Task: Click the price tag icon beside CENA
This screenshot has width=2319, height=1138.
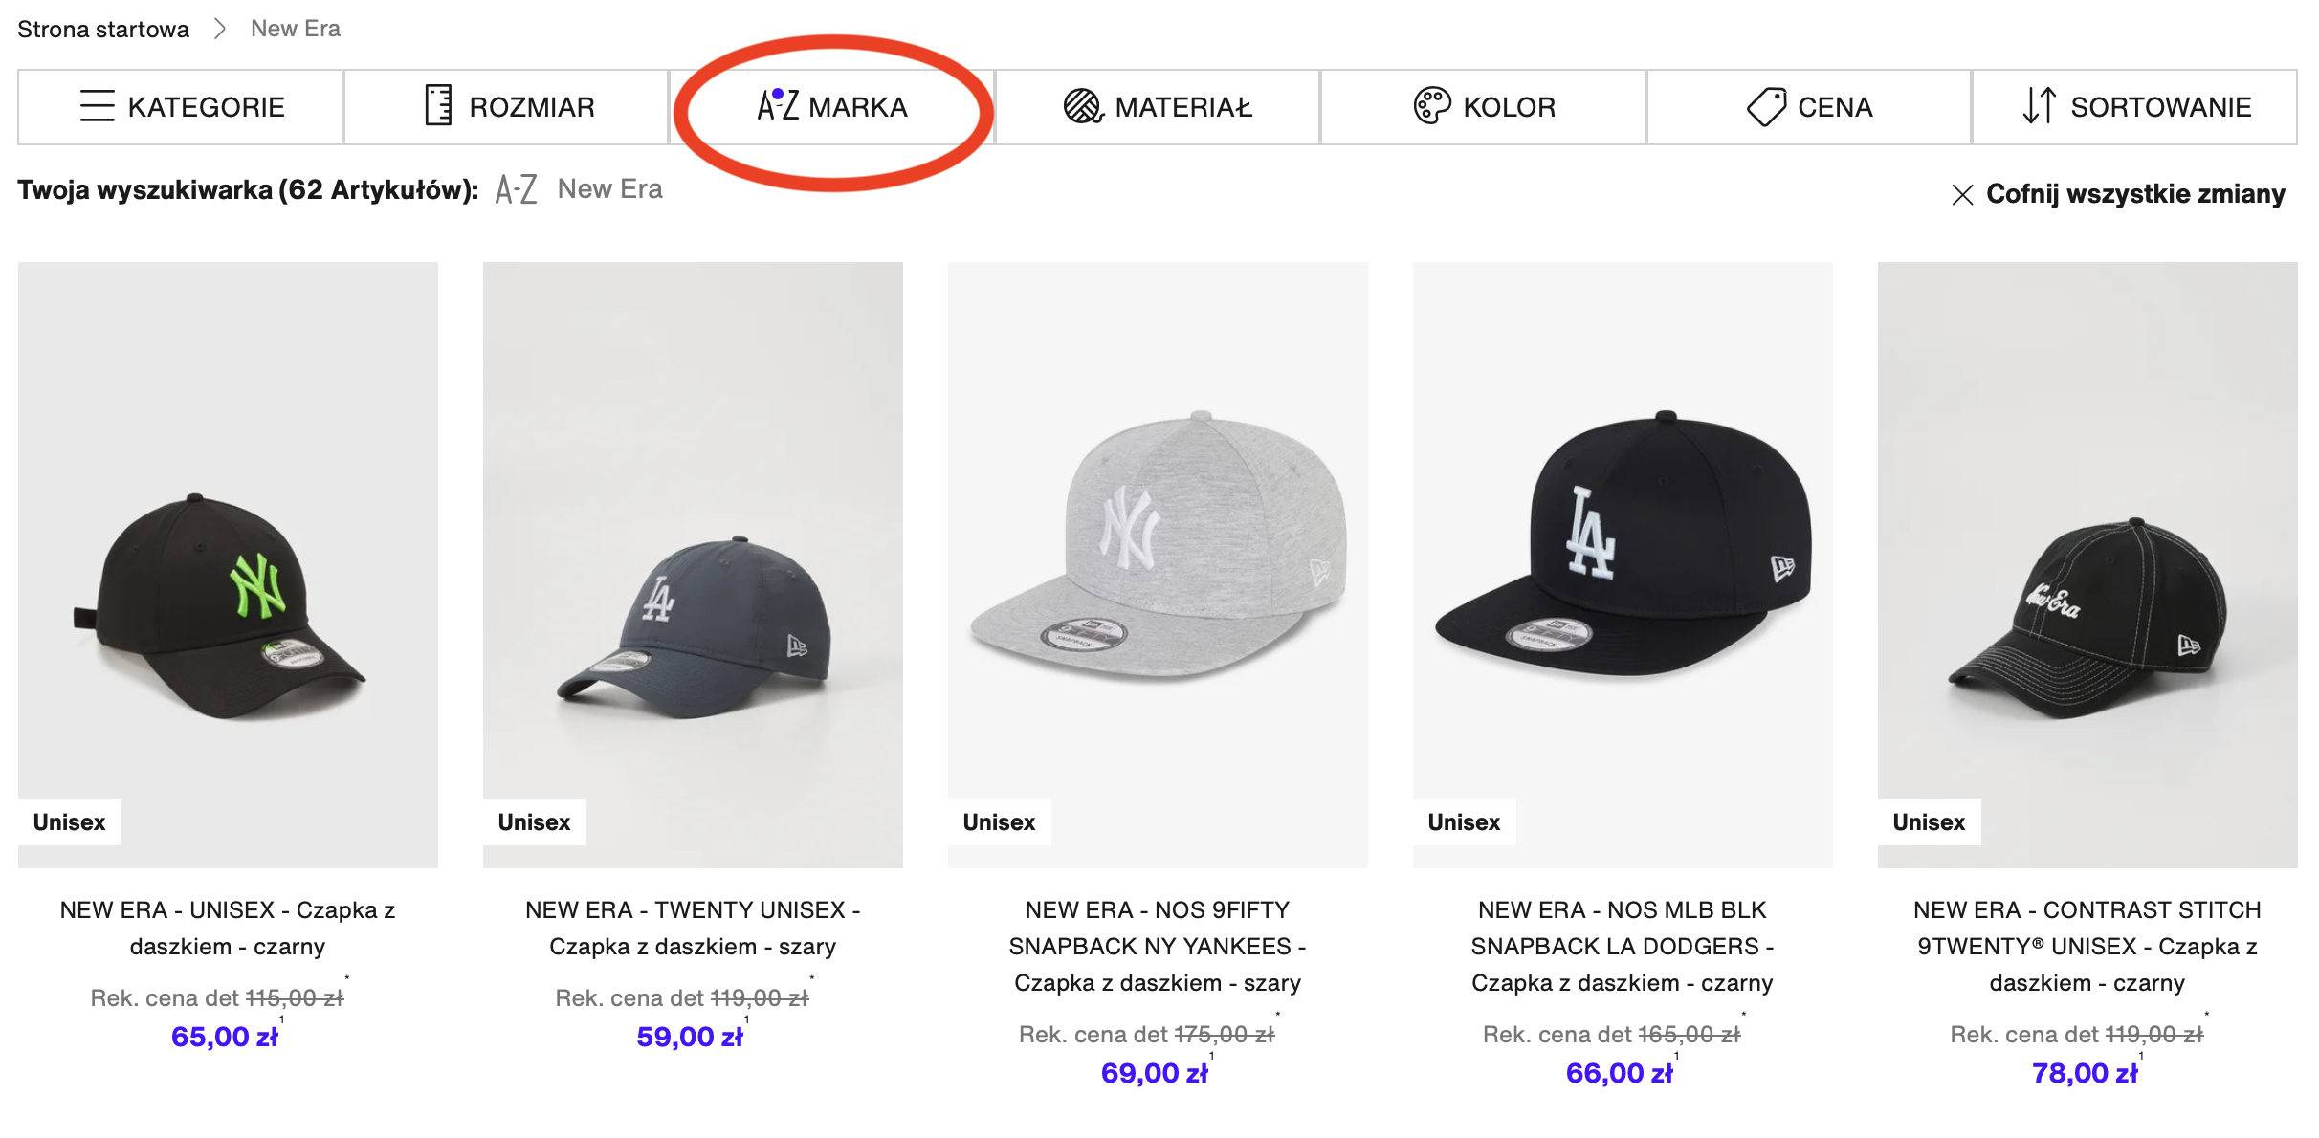Action: tap(1766, 106)
